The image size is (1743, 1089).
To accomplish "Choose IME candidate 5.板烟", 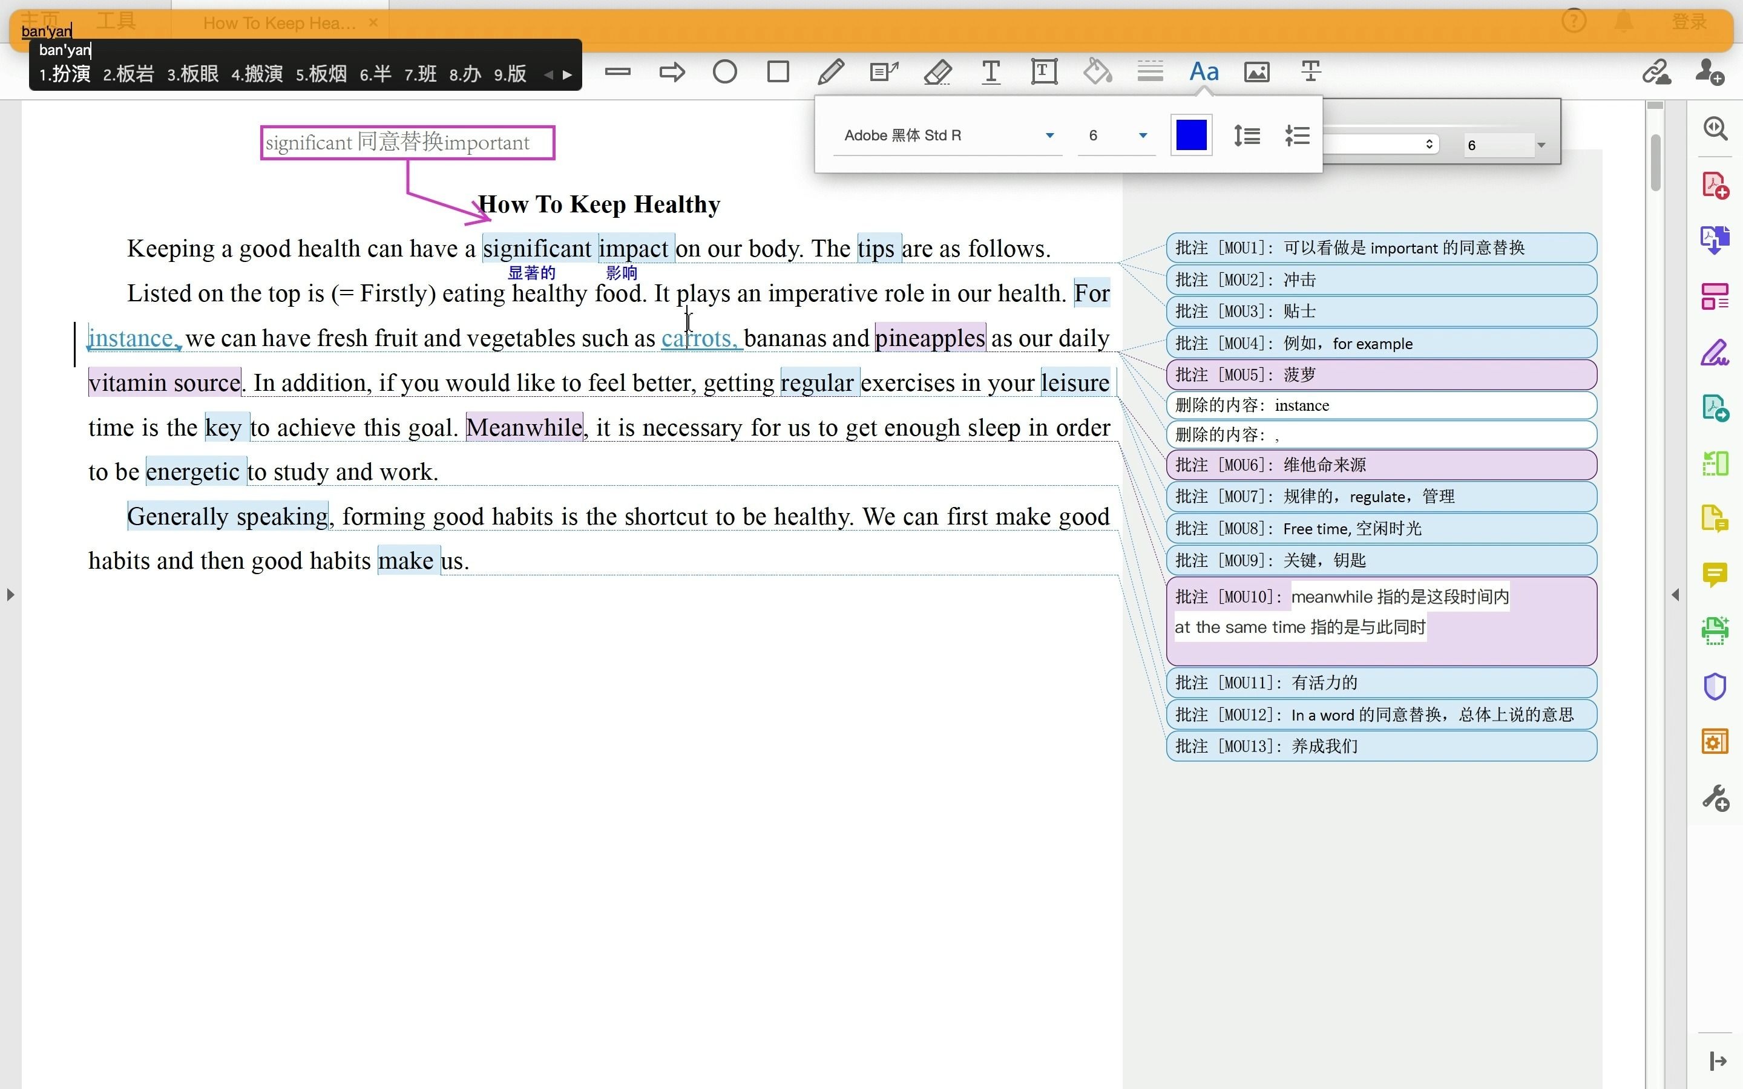I will tap(321, 74).
